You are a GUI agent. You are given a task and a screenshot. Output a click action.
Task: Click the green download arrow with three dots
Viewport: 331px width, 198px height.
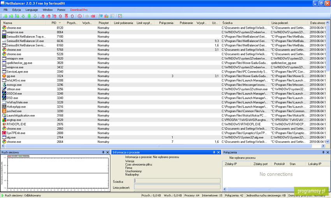pos(17,16)
